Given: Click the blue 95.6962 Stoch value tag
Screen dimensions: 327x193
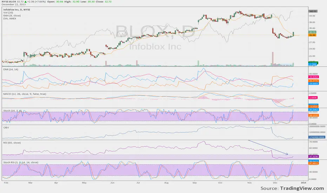Looking at the screenshot, I should (313, 109).
